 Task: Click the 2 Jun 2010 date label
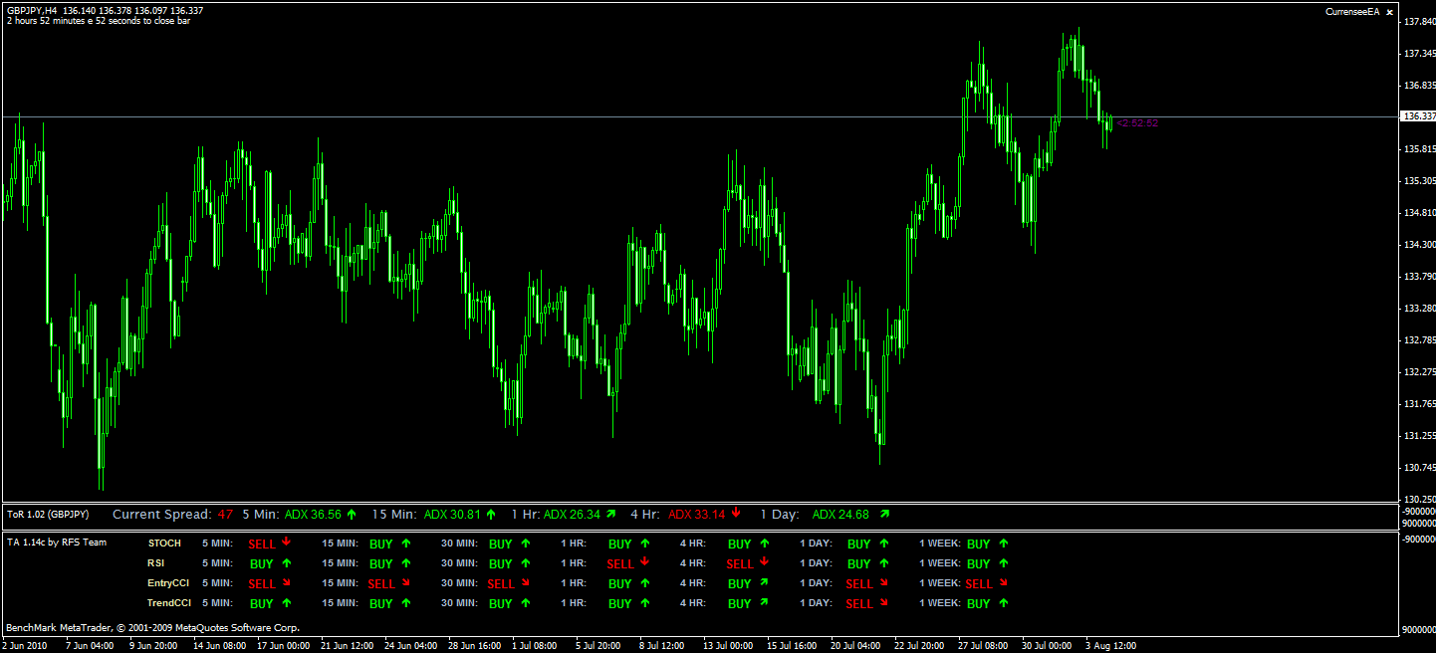[25, 645]
